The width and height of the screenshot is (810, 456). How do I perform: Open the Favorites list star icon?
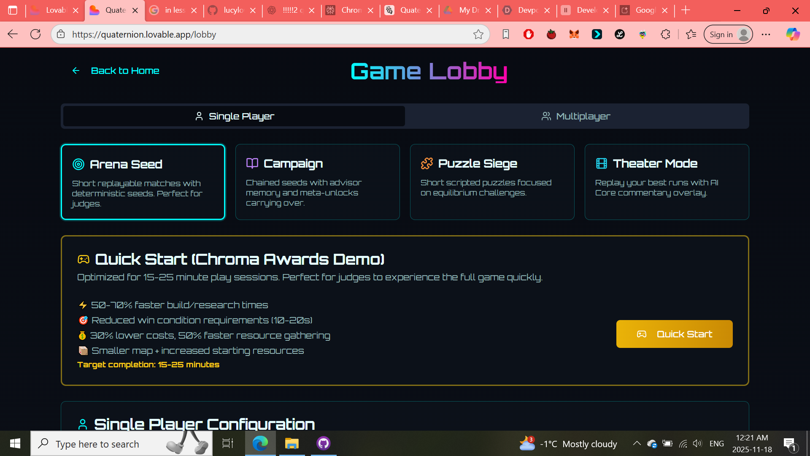[691, 34]
